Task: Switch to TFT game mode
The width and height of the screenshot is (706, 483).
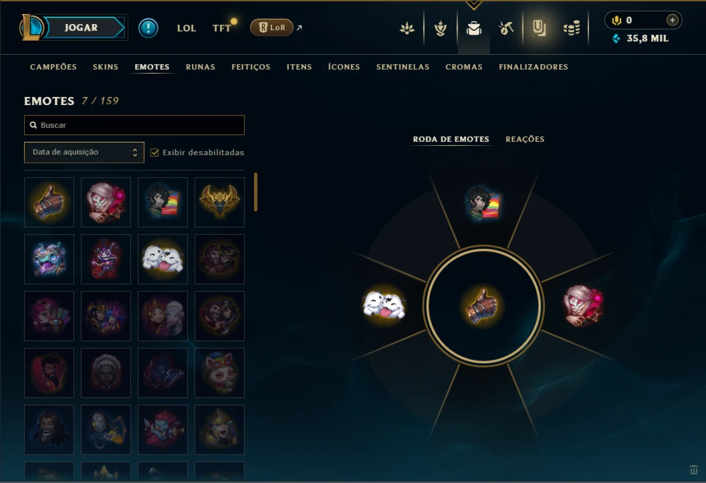Action: (221, 28)
